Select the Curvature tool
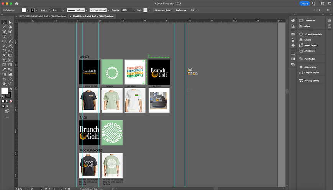The height and width of the screenshot is (190, 333). point(10,32)
